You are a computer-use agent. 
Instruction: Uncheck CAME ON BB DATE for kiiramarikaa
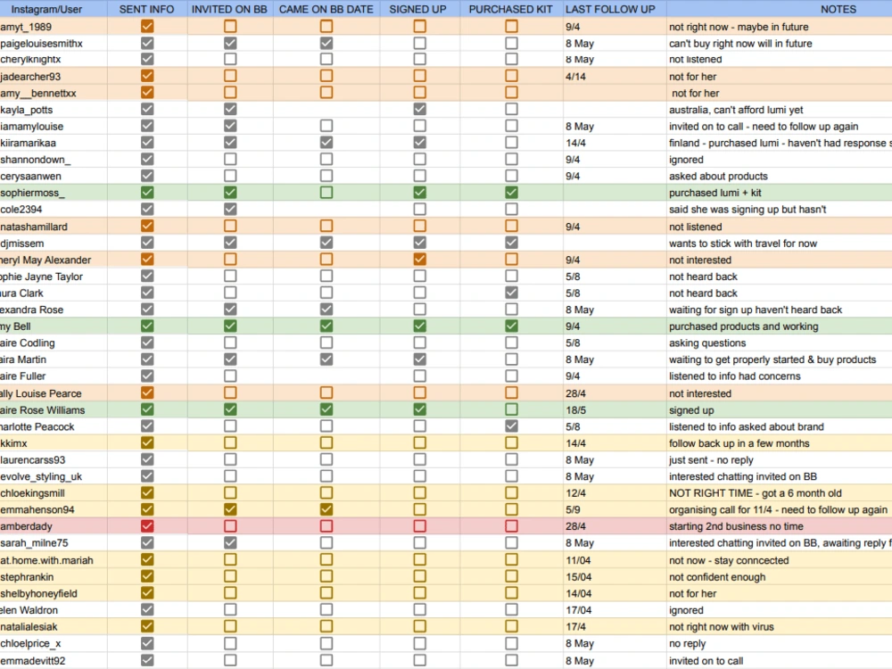pyautogui.click(x=326, y=142)
